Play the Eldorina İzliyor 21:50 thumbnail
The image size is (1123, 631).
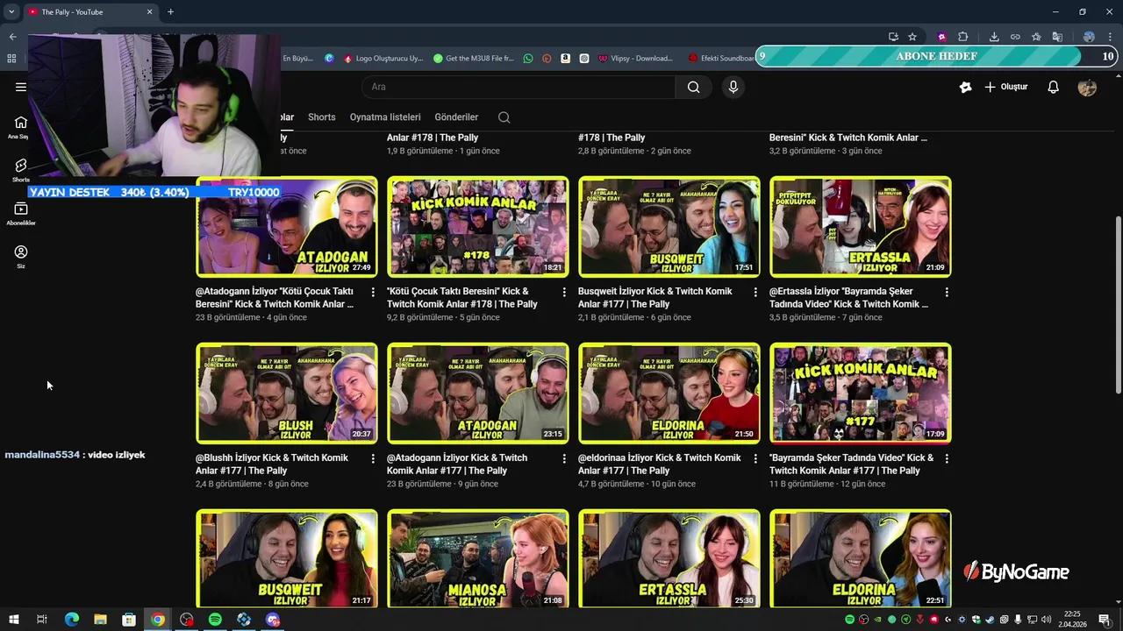[669, 393]
